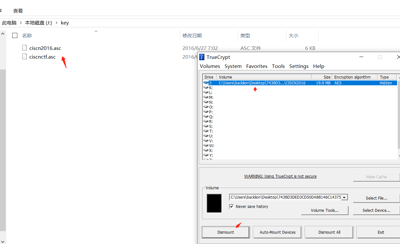Tick the select-all checkbox in Explorer header
Viewport: 400px width, 244px height.
(x=15, y=35)
